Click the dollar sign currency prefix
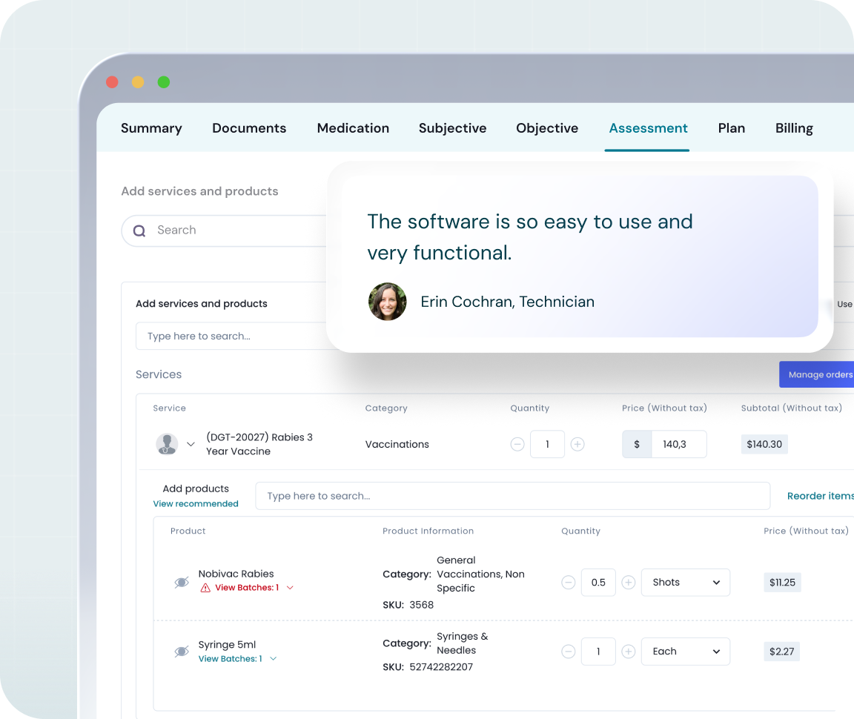854x719 pixels. 637,445
